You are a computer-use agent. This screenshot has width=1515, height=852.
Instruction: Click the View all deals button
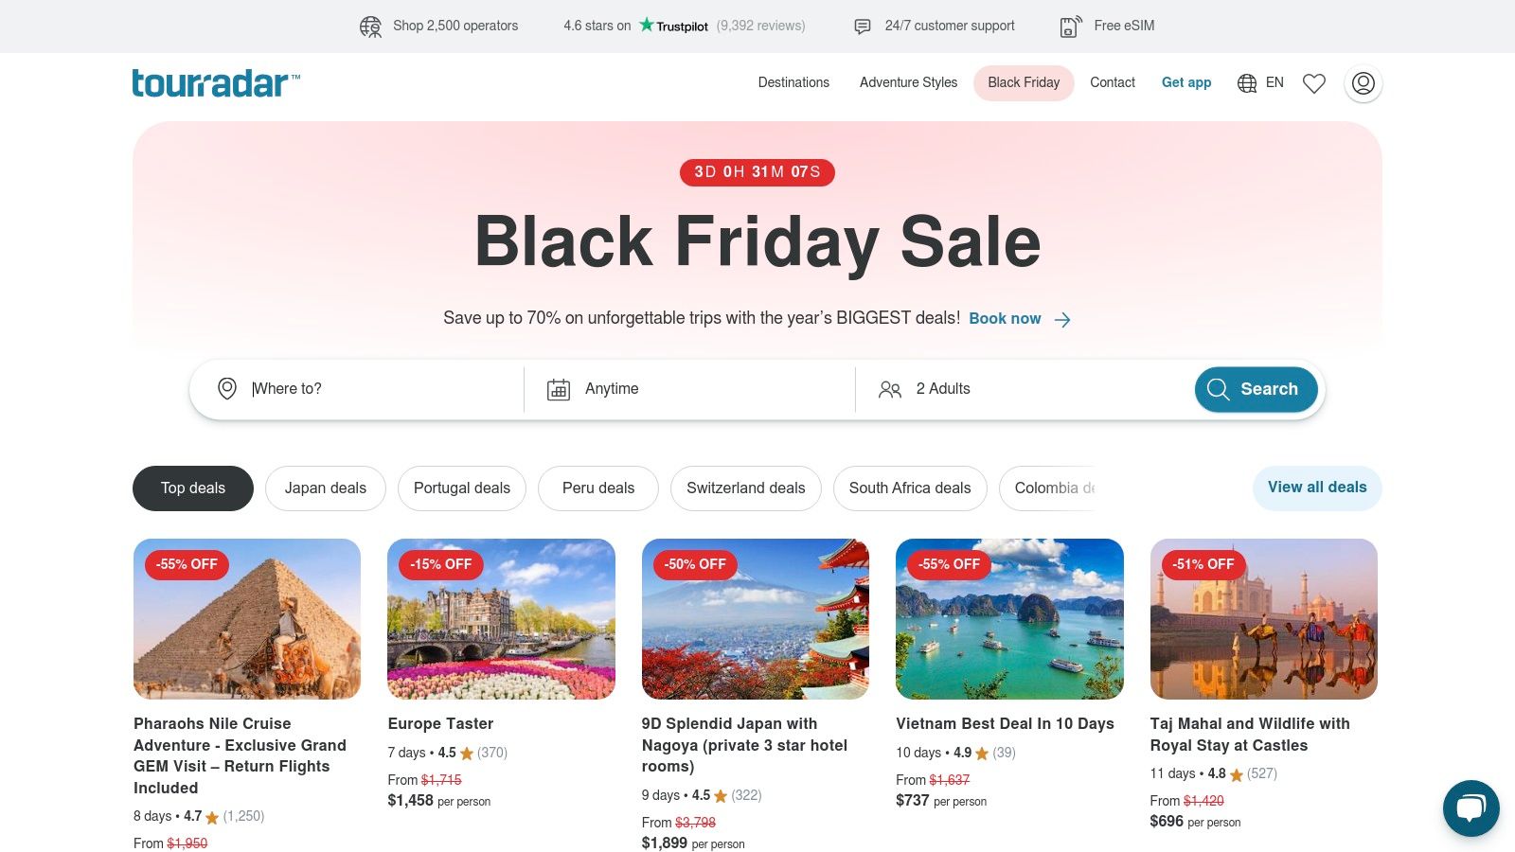click(x=1317, y=488)
